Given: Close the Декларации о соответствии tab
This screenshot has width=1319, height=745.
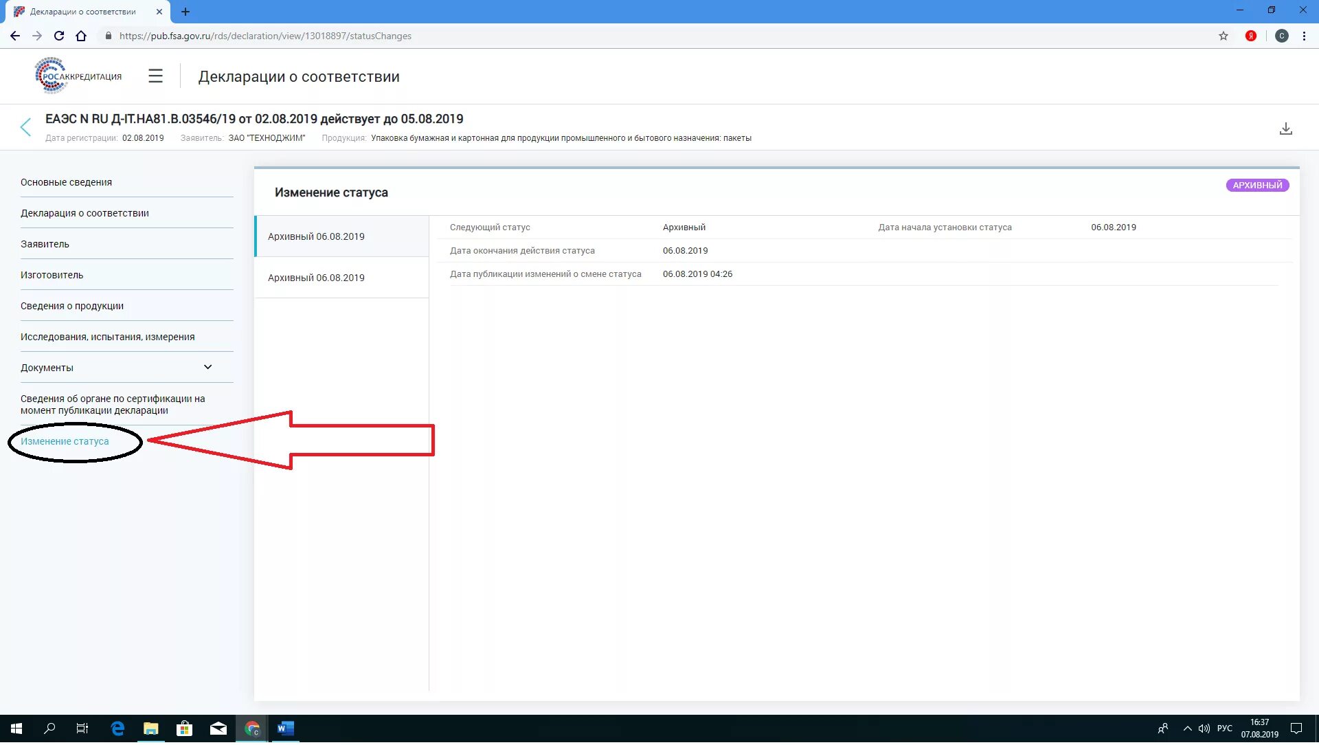Looking at the screenshot, I should 159,12.
